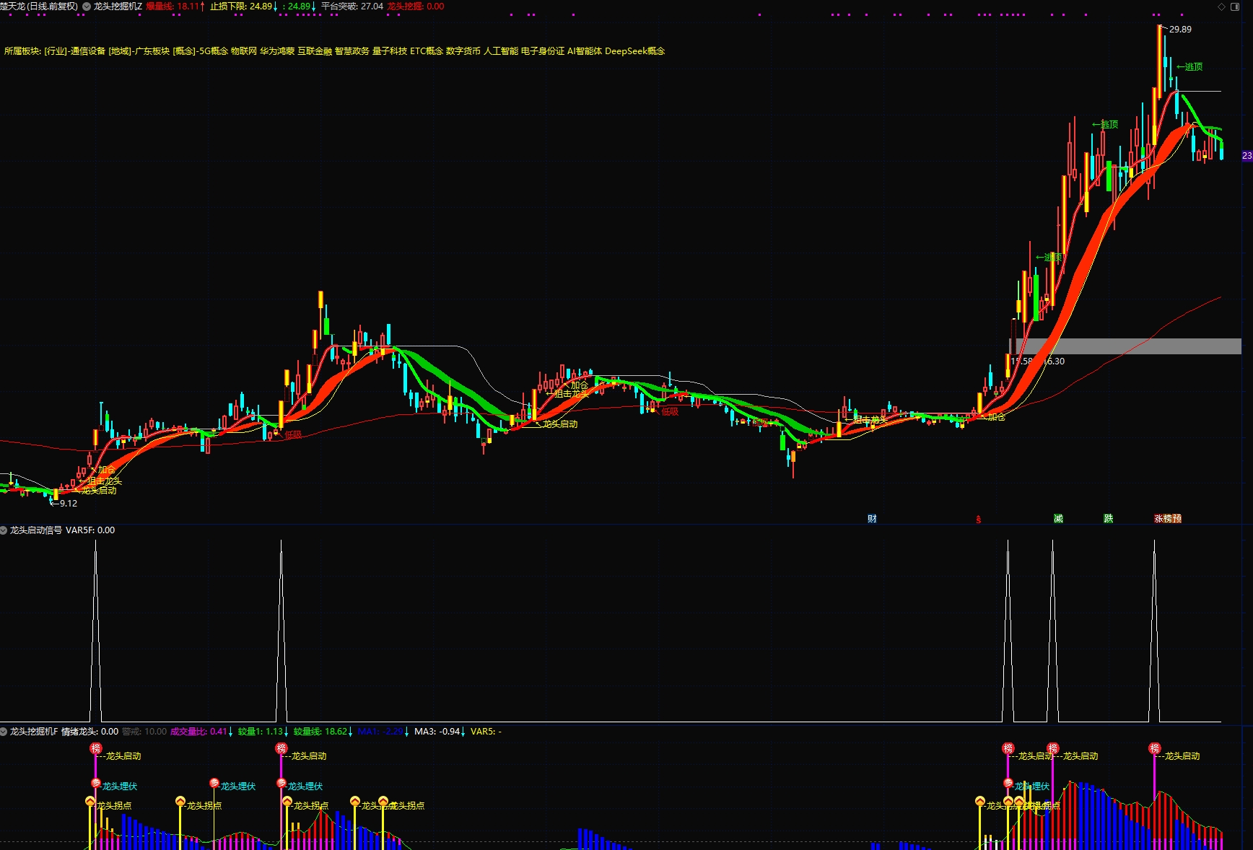
Task: Click the rightmost 榜 icon near 龙头启动
Action: [x=1155, y=749]
